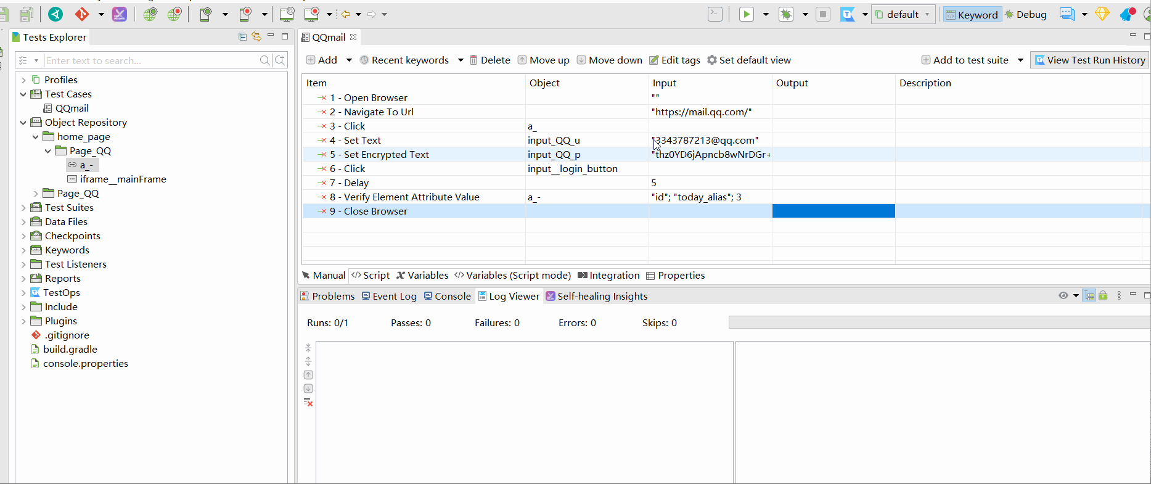Click the Delete step button
The image size is (1151, 484).
click(x=489, y=60)
